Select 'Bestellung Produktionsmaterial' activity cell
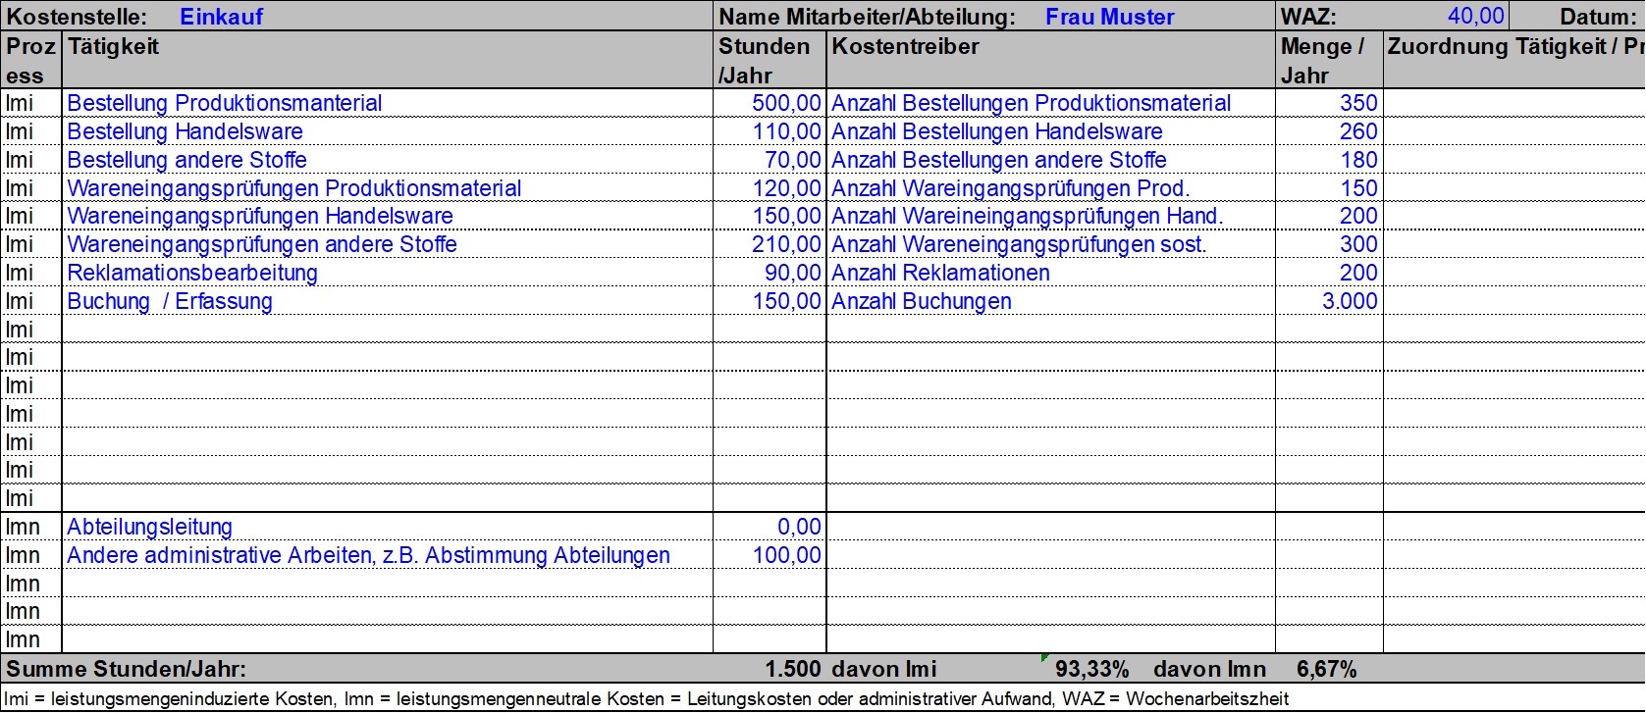Screen dimensions: 1646x713 [x=225, y=103]
